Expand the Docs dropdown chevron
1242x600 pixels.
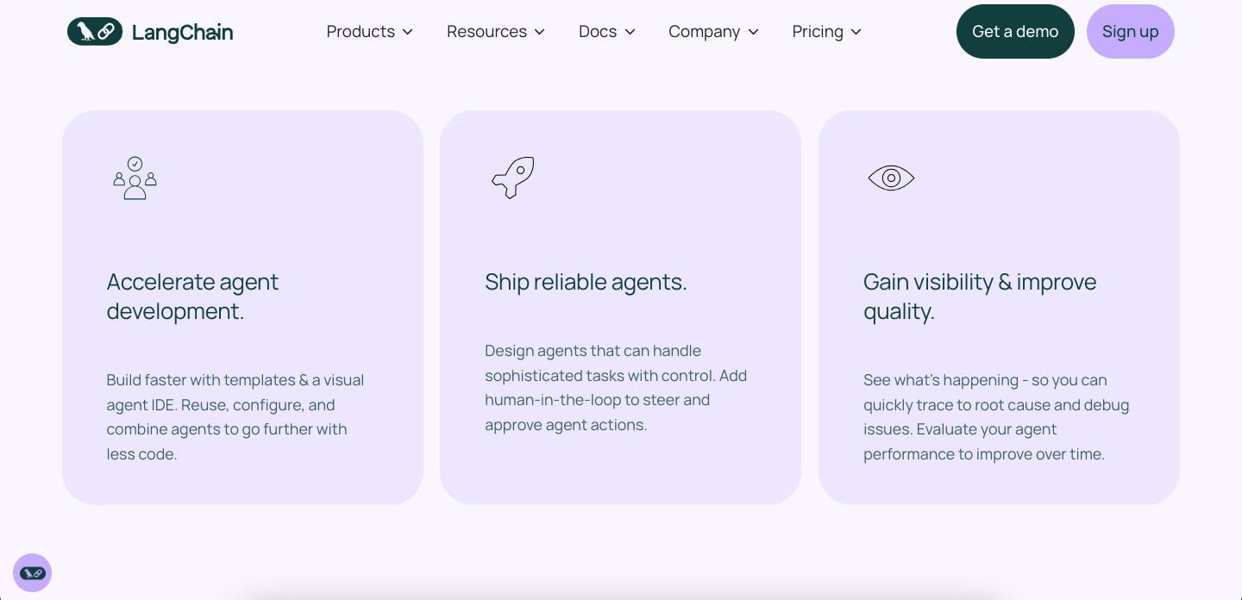click(630, 32)
